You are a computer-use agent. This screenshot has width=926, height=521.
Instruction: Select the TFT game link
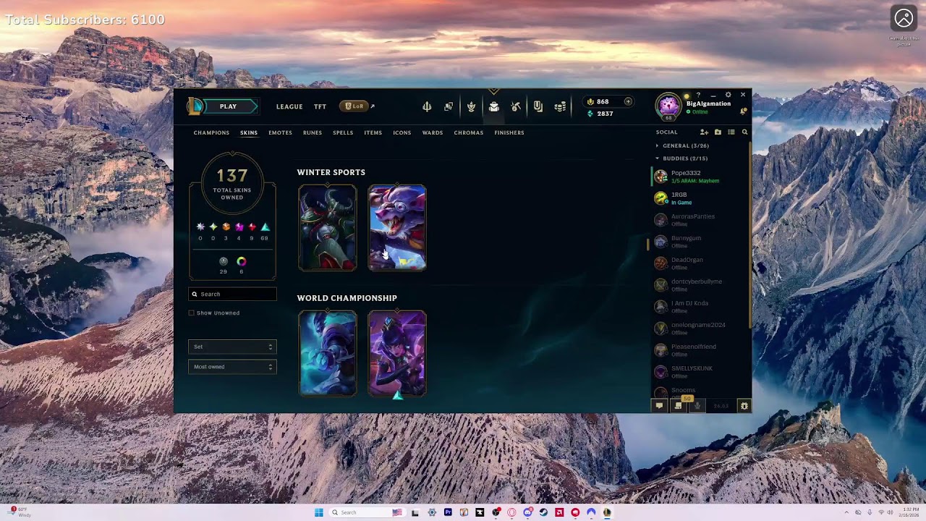pos(320,106)
